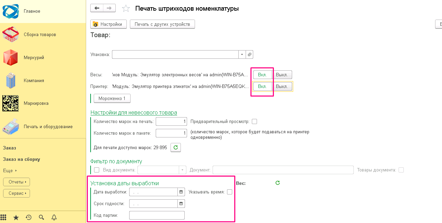Select the Сборка товаров section label
This screenshot has width=442, height=223.
(x=40, y=34)
